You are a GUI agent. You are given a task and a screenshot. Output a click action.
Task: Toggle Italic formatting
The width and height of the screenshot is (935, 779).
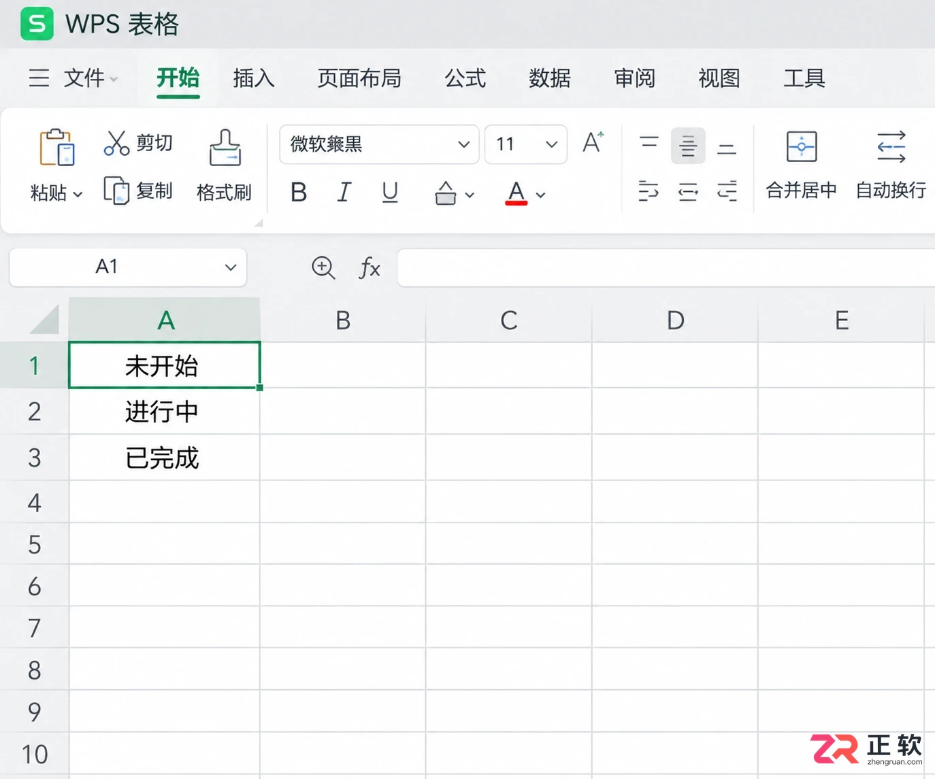point(344,193)
